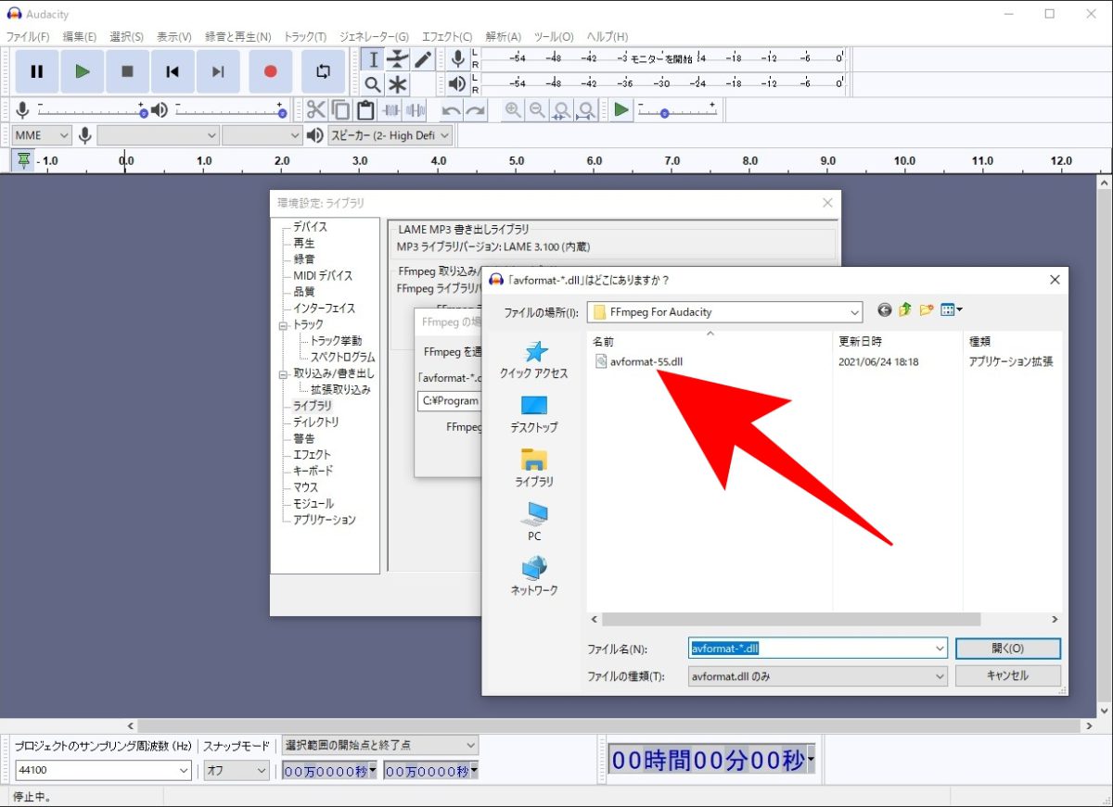Click the キャンセル button in file dialog
Screen dimensions: 1113x807
1007,675
